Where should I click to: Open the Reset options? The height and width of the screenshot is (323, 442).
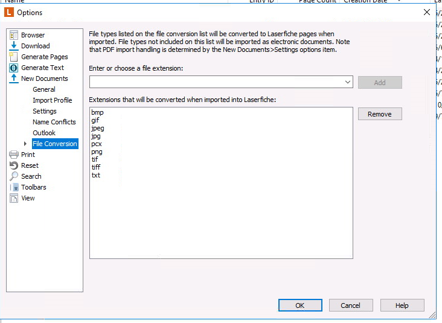point(30,165)
